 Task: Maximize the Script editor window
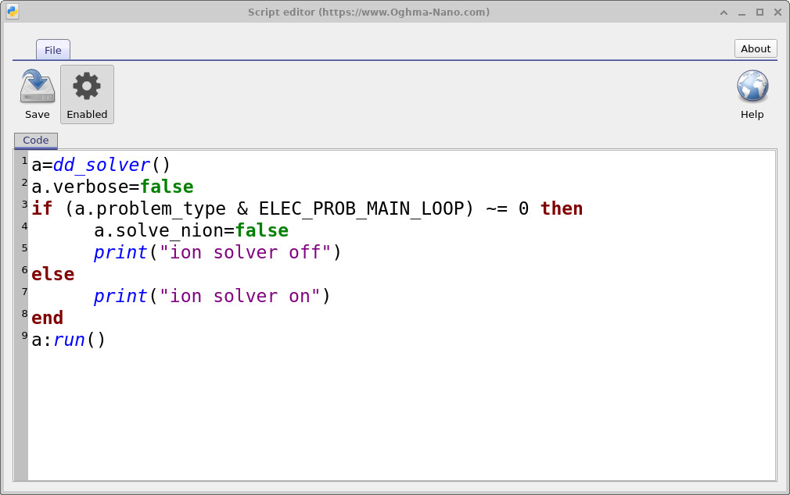[759, 12]
